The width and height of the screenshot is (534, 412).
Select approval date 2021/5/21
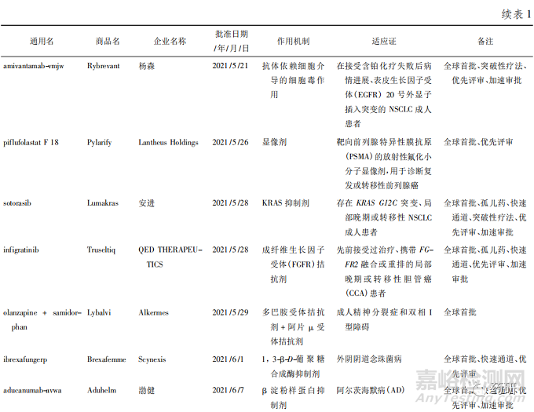(x=230, y=66)
